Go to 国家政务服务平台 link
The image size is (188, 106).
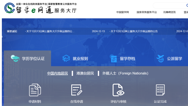click(x=147, y=12)
